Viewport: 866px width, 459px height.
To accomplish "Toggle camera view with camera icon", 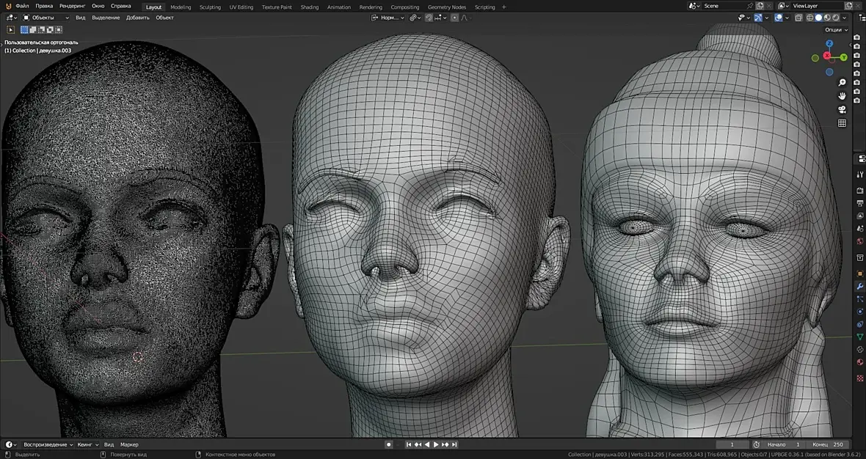I will [843, 109].
